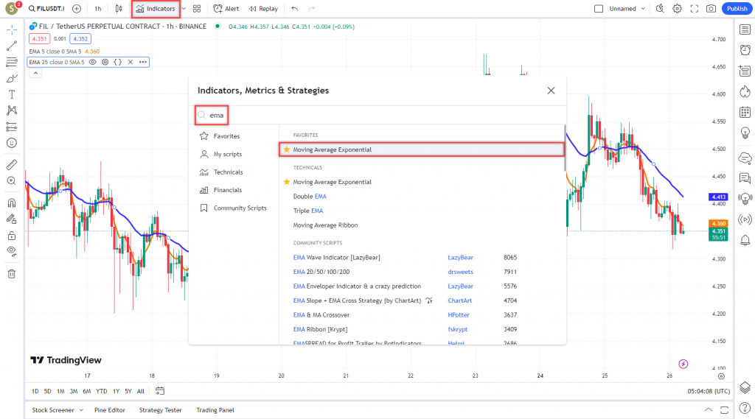The height and width of the screenshot is (419, 755).
Task: Add a symbol to compare with plus icon
Action: (77, 9)
